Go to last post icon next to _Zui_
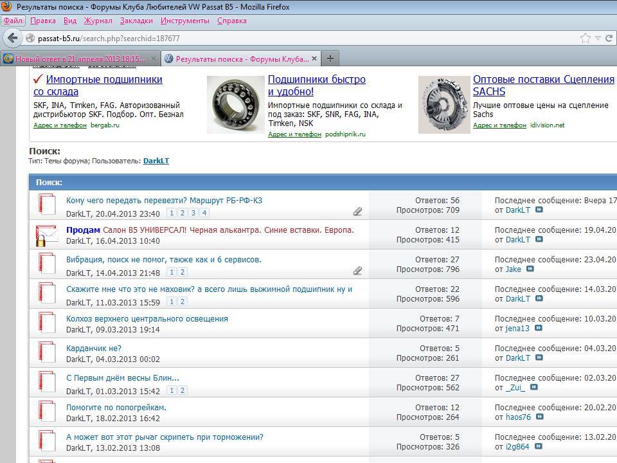Image resolution: width=617 pixels, height=463 pixels. pos(534,387)
